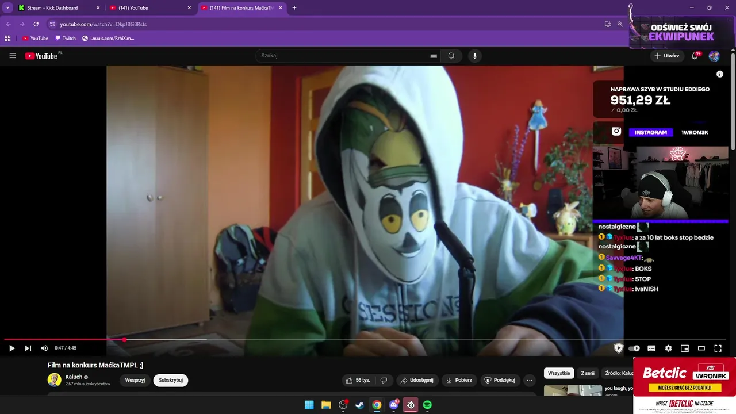The image size is (736, 414).
Task: Click the recommended video thumbnail "you laugh"
Action: tap(573, 390)
